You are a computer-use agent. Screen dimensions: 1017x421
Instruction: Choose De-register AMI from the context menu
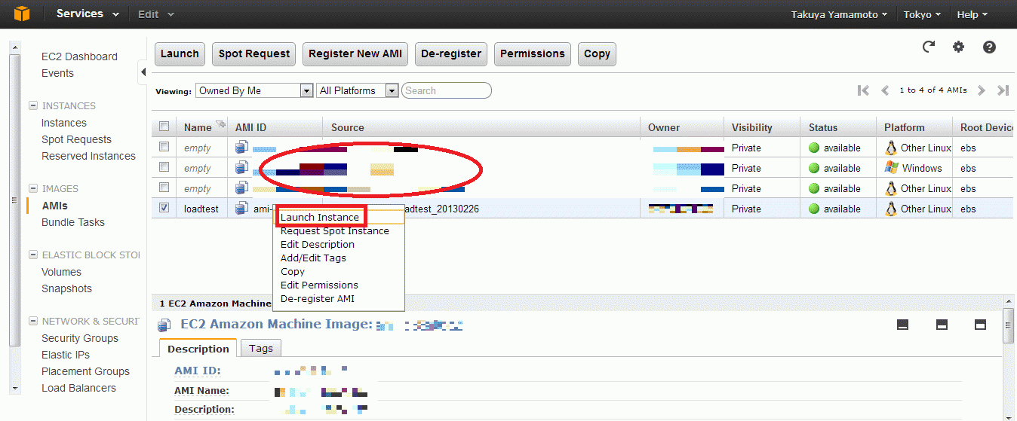pyautogui.click(x=317, y=298)
